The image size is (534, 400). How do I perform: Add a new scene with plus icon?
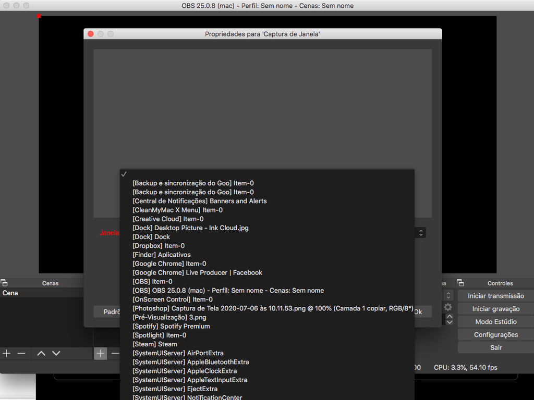point(6,354)
